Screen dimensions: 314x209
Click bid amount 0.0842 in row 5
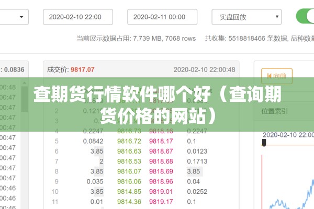point(93,141)
